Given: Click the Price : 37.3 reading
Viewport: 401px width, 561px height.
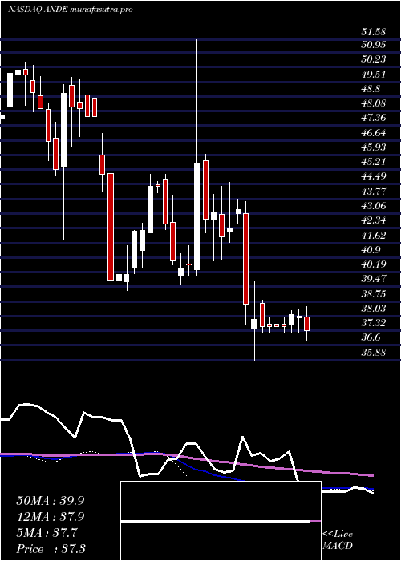Looking at the screenshot, I should pyautogui.click(x=50, y=549).
